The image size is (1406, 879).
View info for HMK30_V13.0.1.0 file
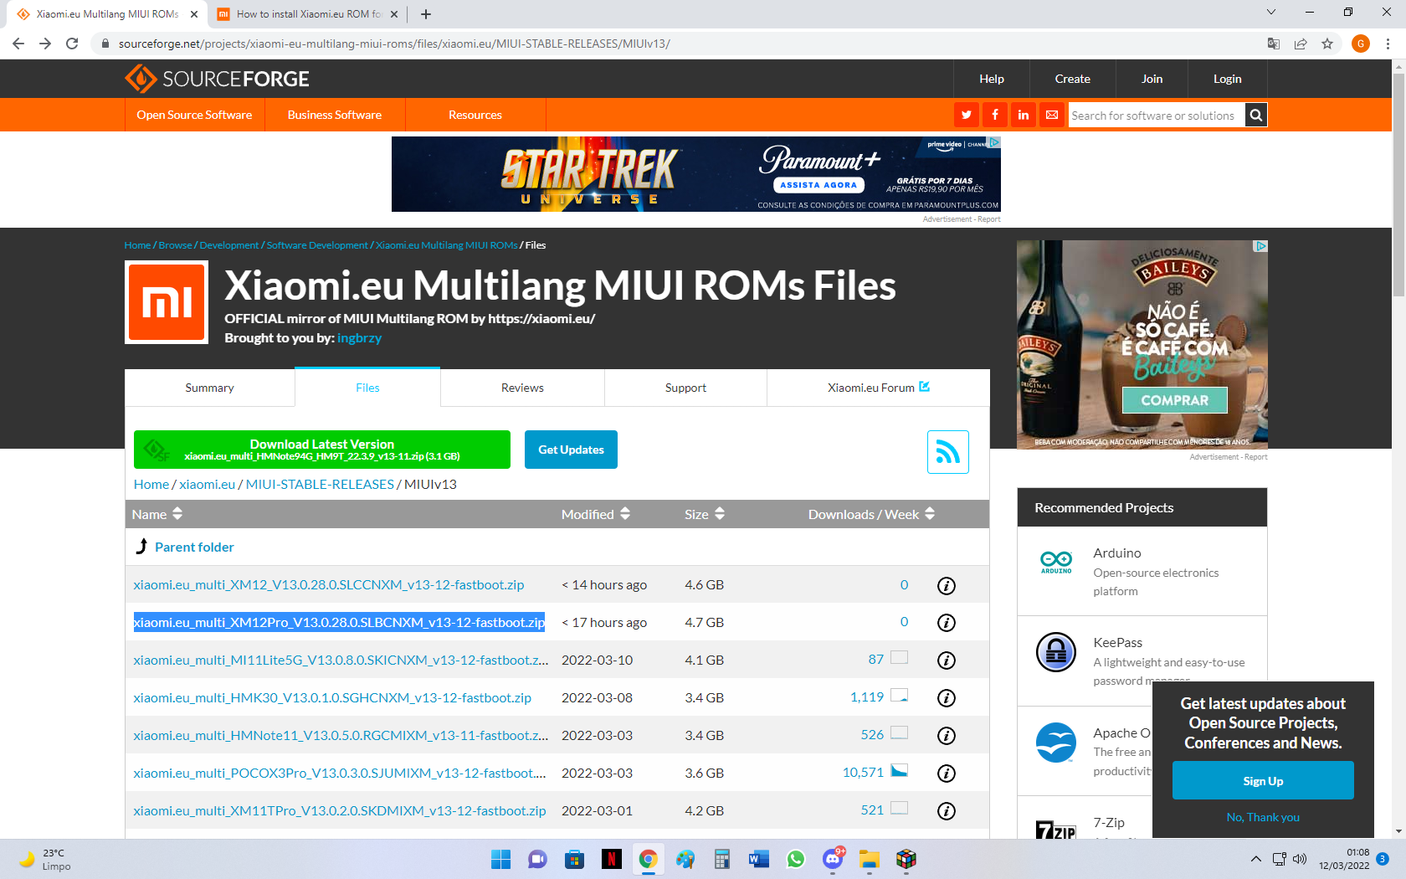947,698
